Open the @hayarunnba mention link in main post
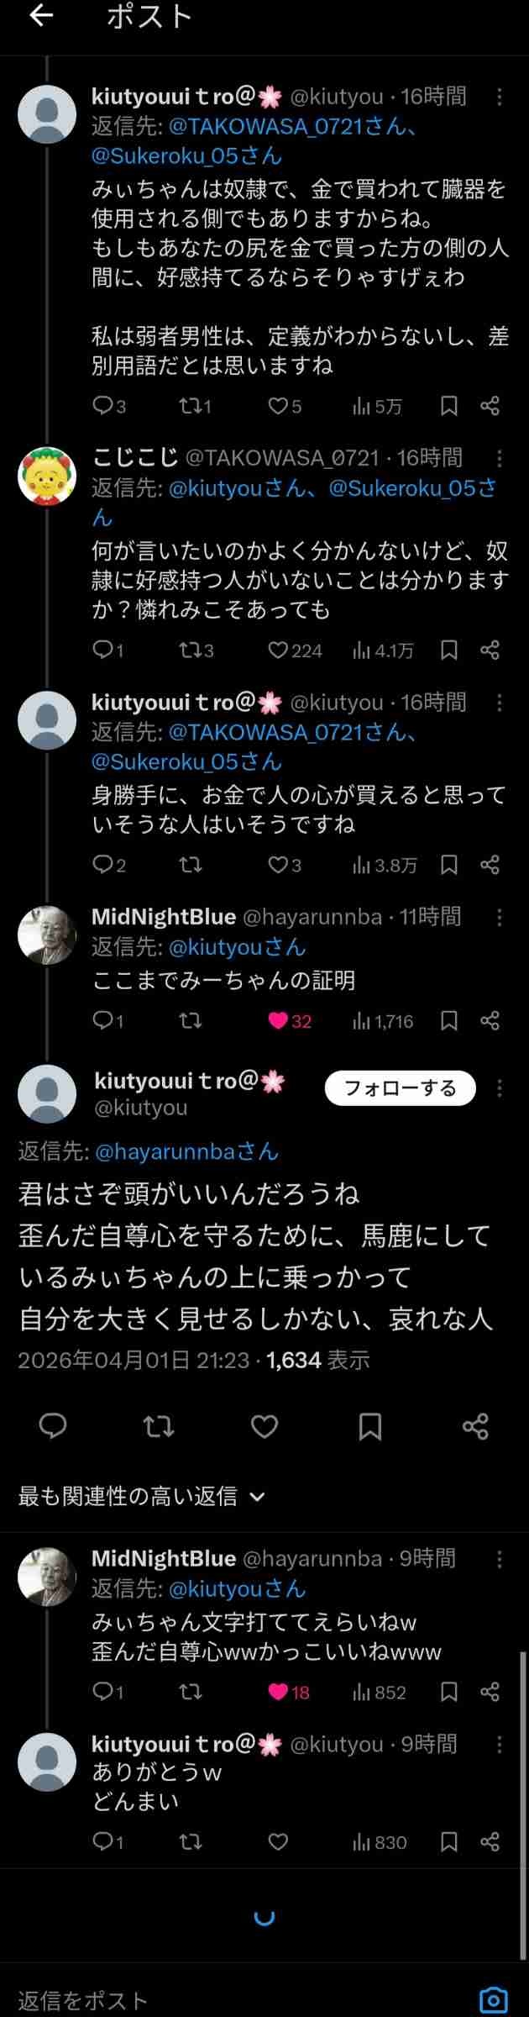The height and width of the screenshot is (2017, 529). (x=186, y=1151)
